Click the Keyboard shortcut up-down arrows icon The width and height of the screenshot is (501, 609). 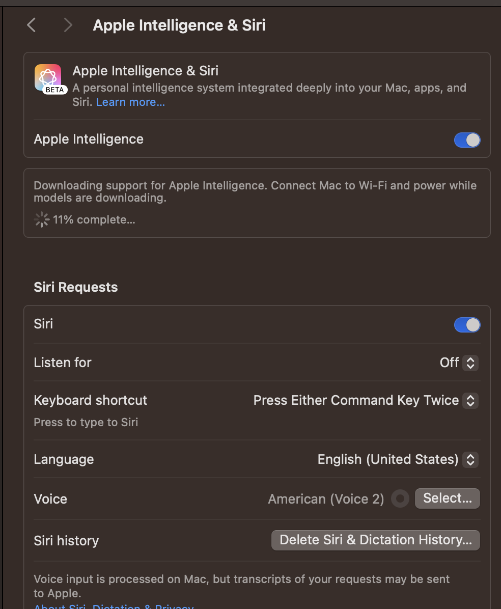tap(471, 401)
